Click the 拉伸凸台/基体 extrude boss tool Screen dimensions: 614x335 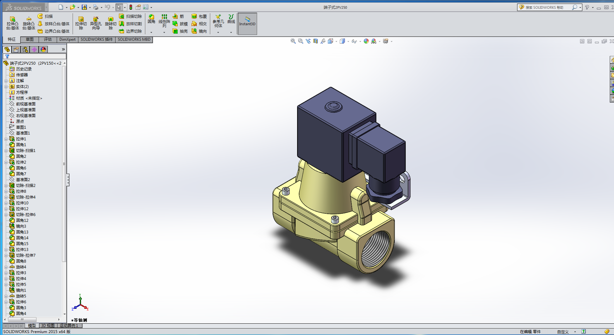[x=13, y=23]
